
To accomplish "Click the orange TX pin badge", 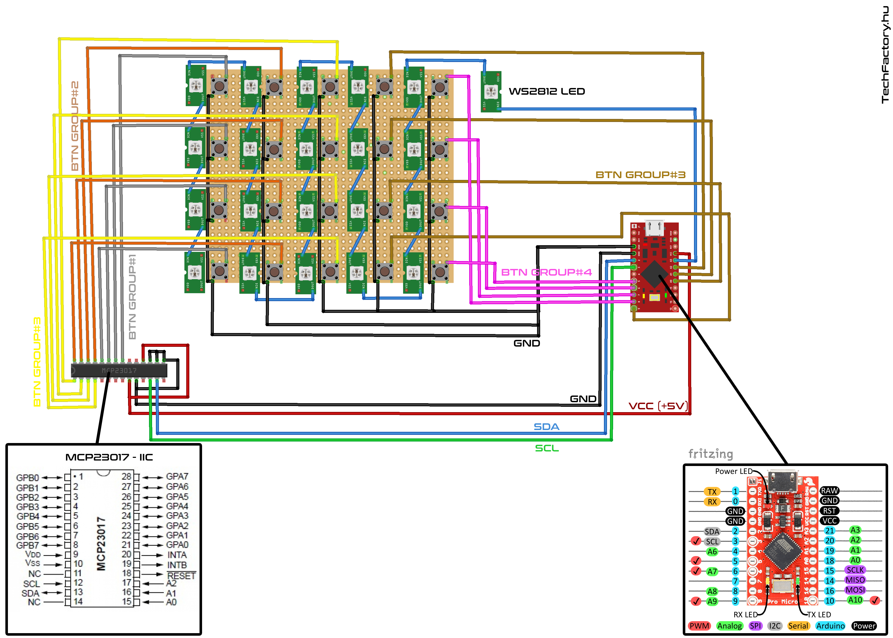I will coord(712,492).
